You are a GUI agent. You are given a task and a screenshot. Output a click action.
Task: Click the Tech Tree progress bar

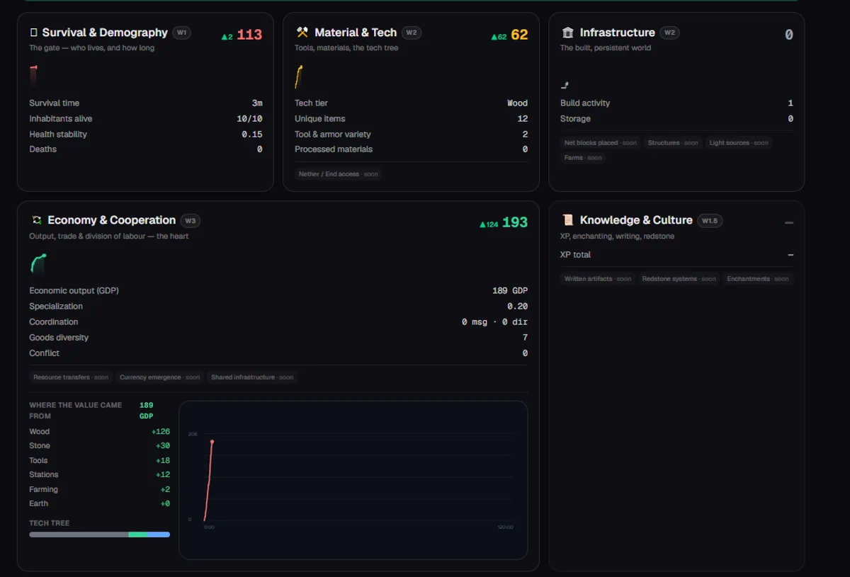click(x=100, y=535)
